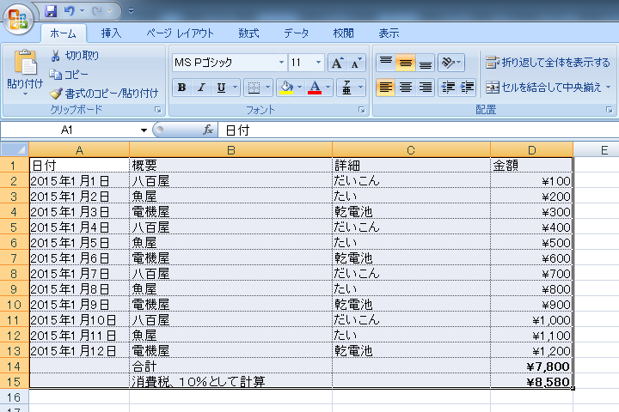619x412 pixels.
Task: Increase font size with the large A icon
Action: 338,63
